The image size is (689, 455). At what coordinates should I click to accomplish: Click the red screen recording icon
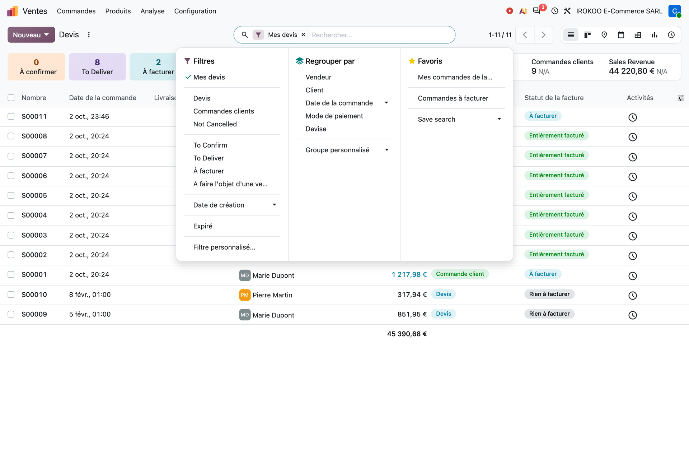(x=509, y=11)
